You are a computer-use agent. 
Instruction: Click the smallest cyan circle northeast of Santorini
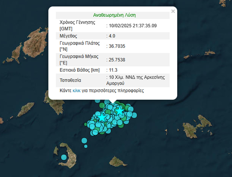click(x=86, y=146)
